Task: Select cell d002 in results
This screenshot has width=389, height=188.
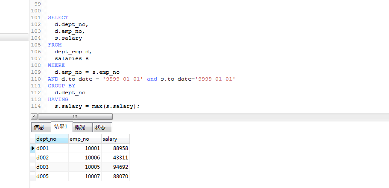Action: tap(52, 158)
